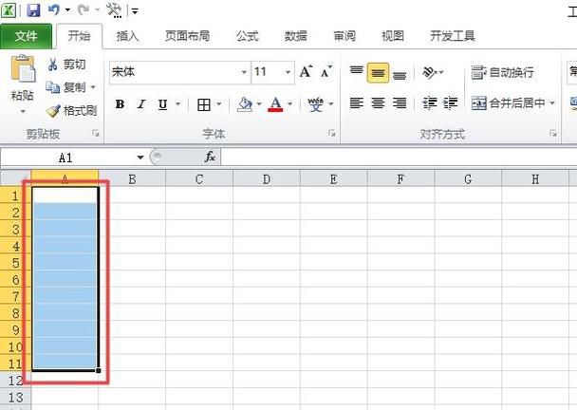Open underline style dropdown arrow
The image size is (577, 410).
pos(177,104)
